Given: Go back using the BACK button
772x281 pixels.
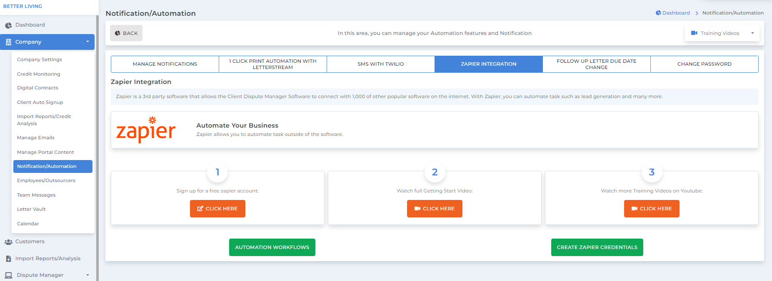Looking at the screenshot, I should [126, 33].
